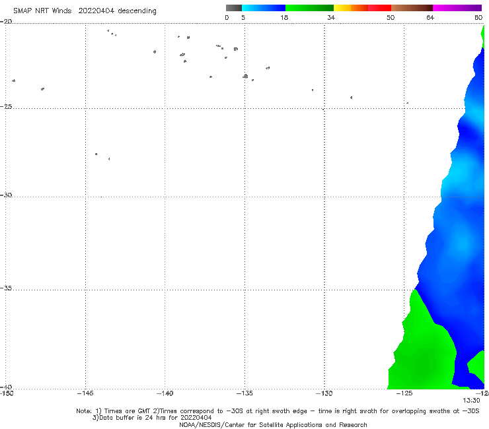Click the green 18-34 colorbar segment
Screen dimensions: 489x429
tap(309, 8)
